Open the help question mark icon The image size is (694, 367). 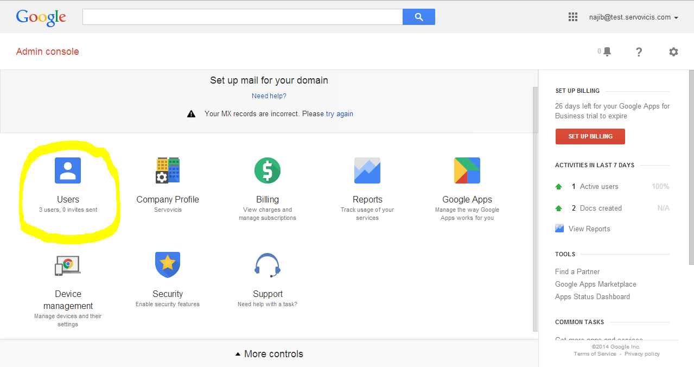(x=639, y=52)
